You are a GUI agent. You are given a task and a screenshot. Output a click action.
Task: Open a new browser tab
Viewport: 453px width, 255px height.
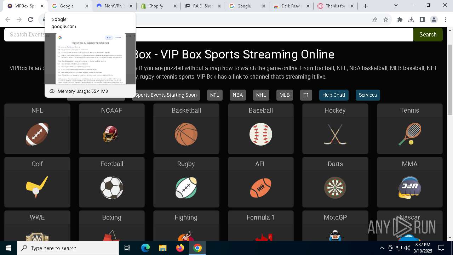click(366, 6)
